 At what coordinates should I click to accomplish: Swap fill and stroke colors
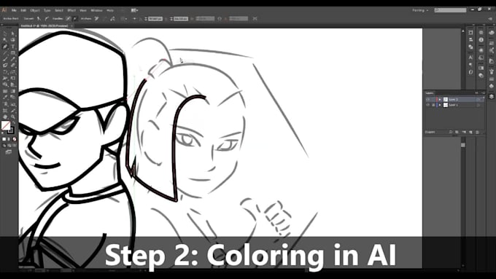[x=14, y=122]
